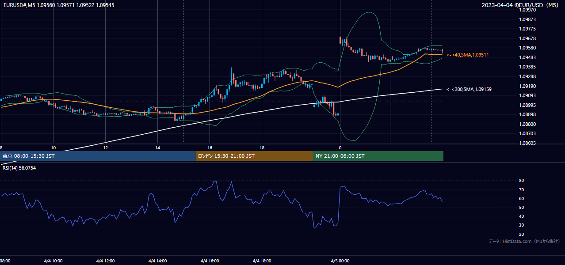Click the EURUSD#,M5 OHLC header text
Viewport: 565px width, 265px height.
pyautogui.click(x=58, y=5)
